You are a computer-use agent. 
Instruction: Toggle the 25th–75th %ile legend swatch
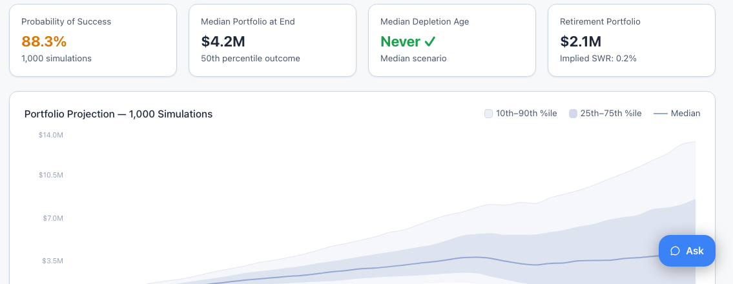coord(573,114)
